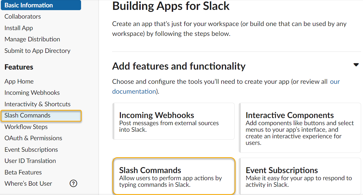The image size is (363, 195).
Task: Open Slash Commands in the sidebar
Action: [41, 116]
